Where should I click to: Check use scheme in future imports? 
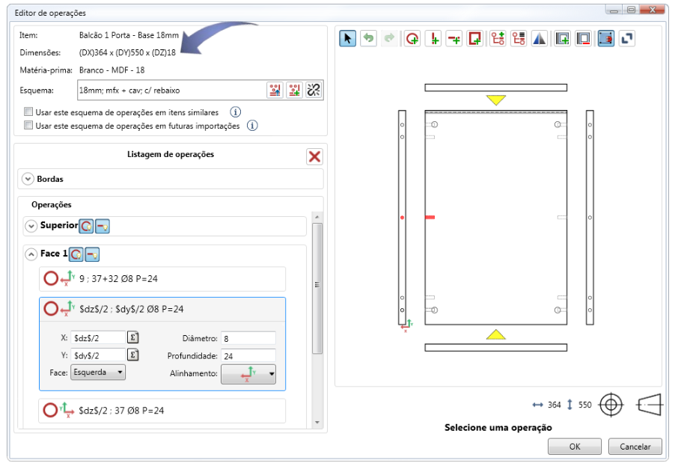[28, 126]
